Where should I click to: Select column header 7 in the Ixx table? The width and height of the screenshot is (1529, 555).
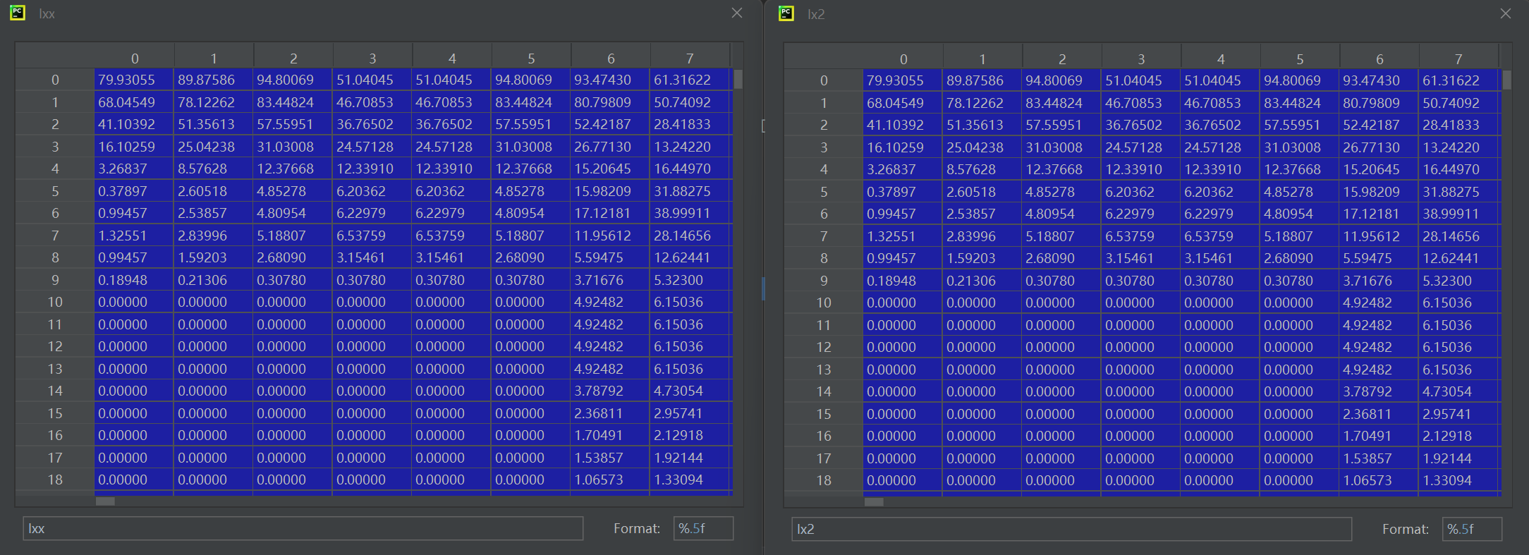pos(690,58)
